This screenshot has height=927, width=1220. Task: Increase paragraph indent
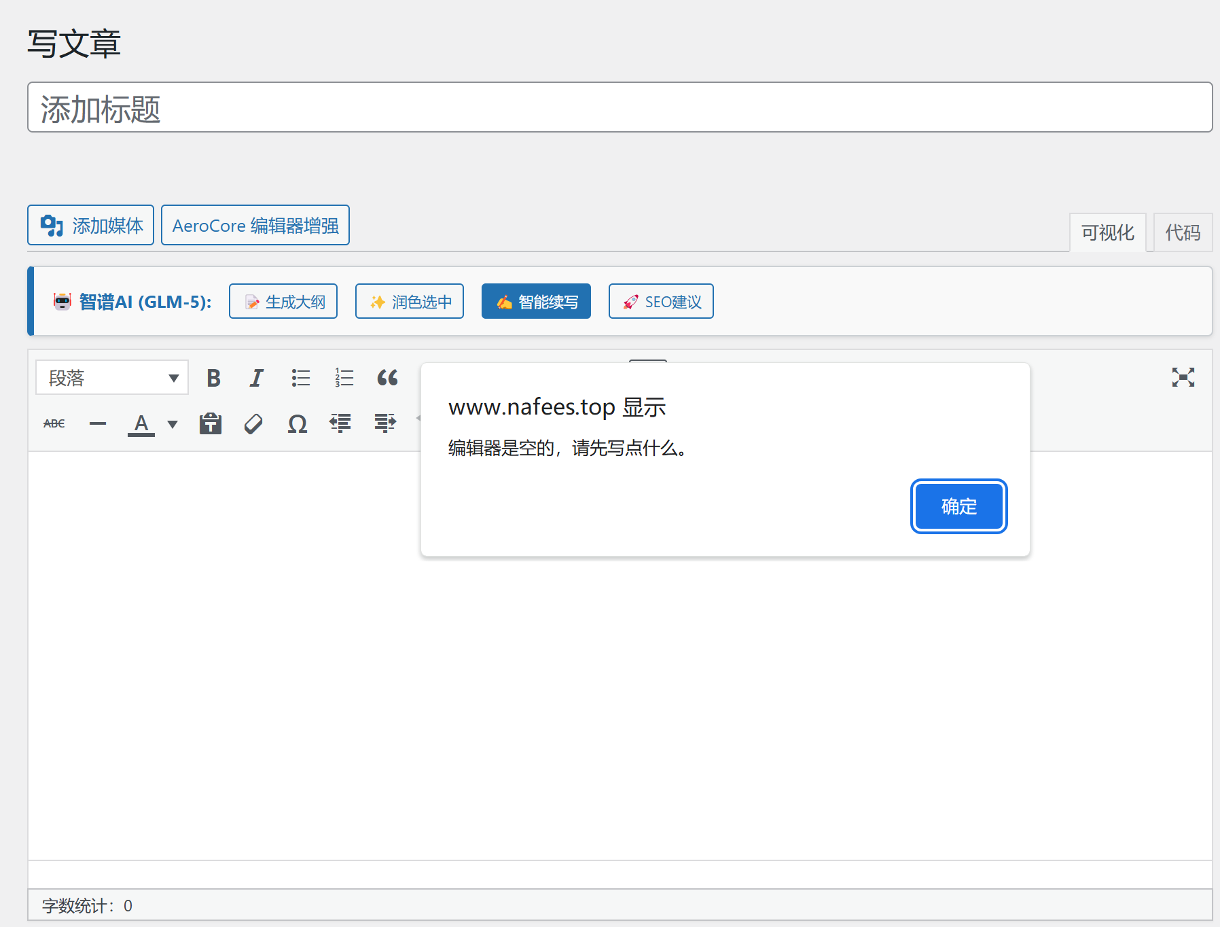tap(384, 423)
